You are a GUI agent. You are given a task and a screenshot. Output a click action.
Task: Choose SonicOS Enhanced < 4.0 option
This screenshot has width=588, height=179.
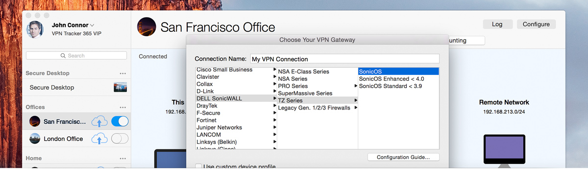coord(392,79)
